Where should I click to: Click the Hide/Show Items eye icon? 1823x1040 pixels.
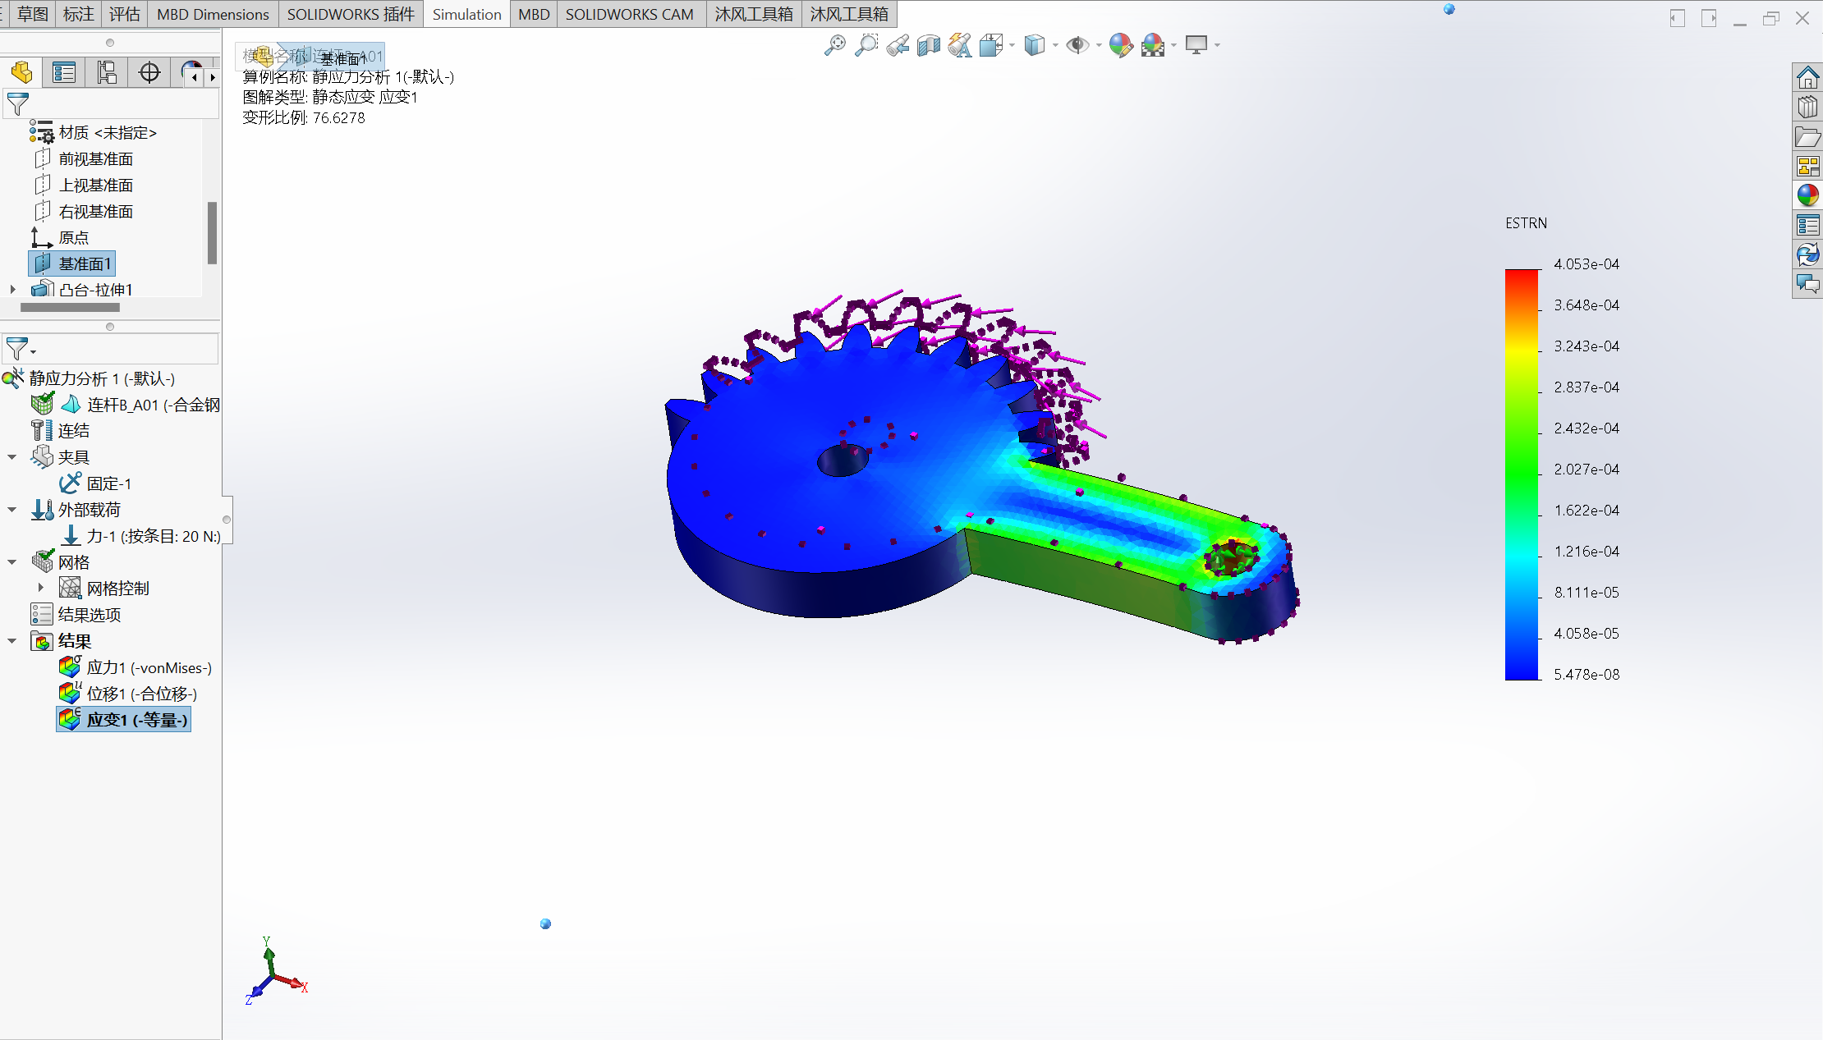[1077, 45]
